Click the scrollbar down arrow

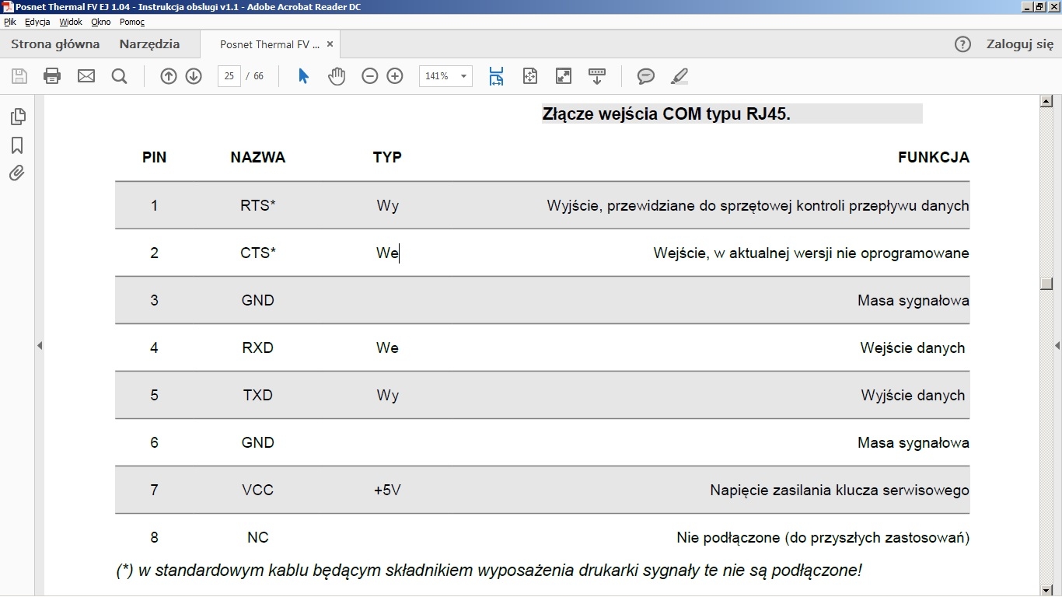(1046, 591)
